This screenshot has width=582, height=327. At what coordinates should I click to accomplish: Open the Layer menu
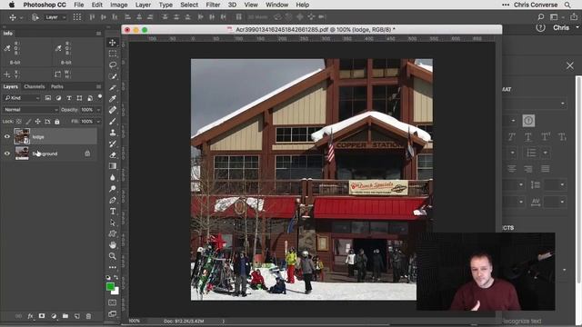tap(143, 5)
